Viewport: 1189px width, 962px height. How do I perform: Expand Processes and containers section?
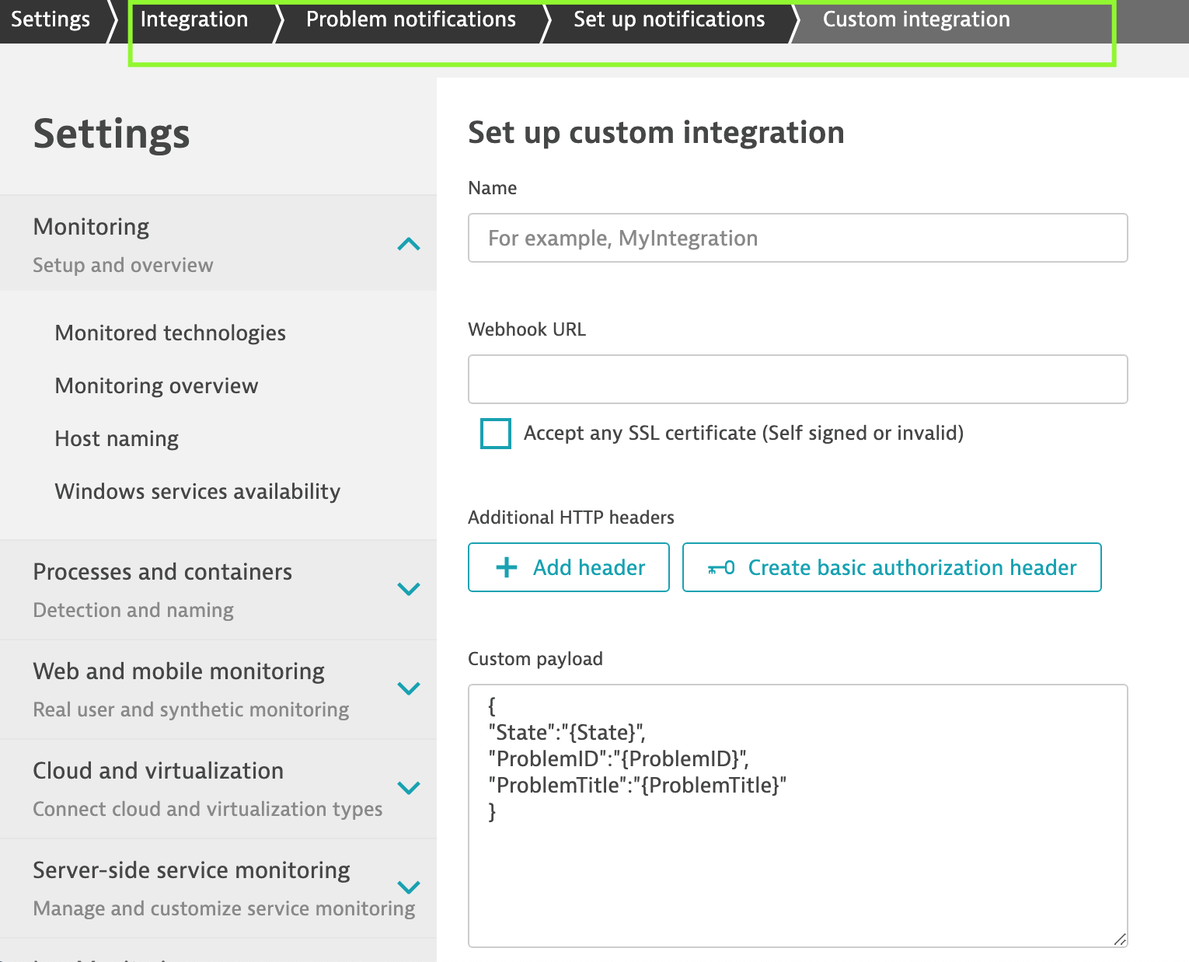[x=409, y=589]
